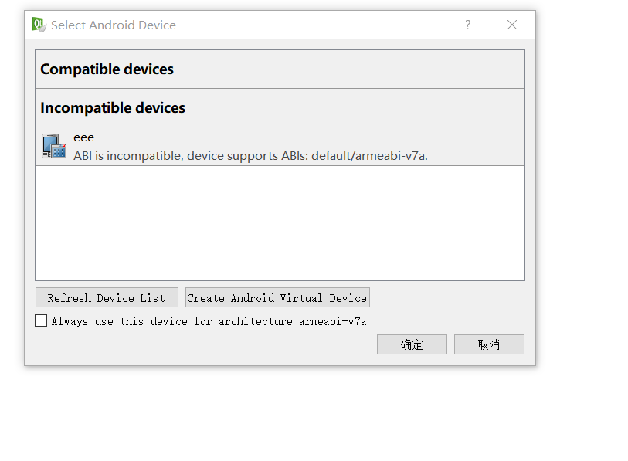This screenshot has width=628, height=461.
Task: Click the default/armeabi-v7a ABI text
Action: [x=369, y=155]
